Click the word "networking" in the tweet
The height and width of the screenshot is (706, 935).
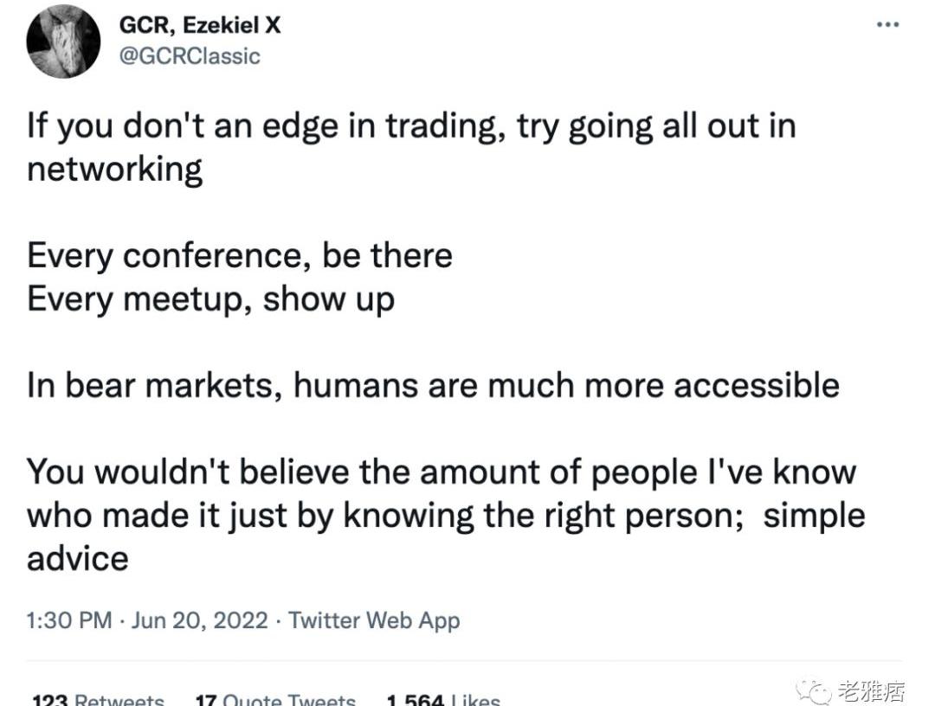coord(114,170)
